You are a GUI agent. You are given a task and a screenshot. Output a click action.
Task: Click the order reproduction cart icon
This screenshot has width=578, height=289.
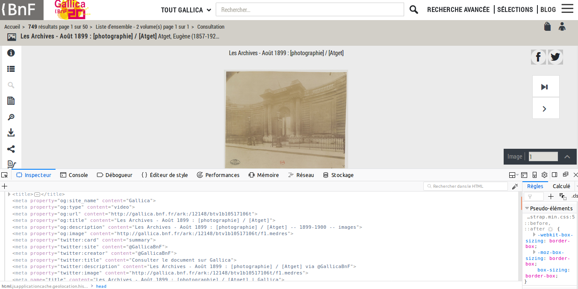(x=12, y=165)
